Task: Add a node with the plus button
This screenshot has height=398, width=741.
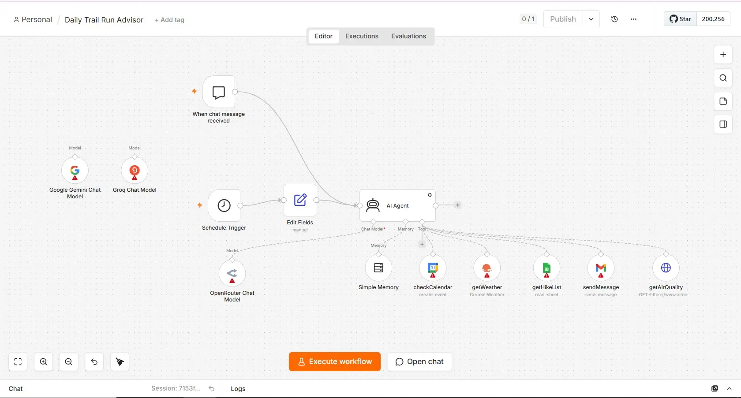Action: pos(723,55)
